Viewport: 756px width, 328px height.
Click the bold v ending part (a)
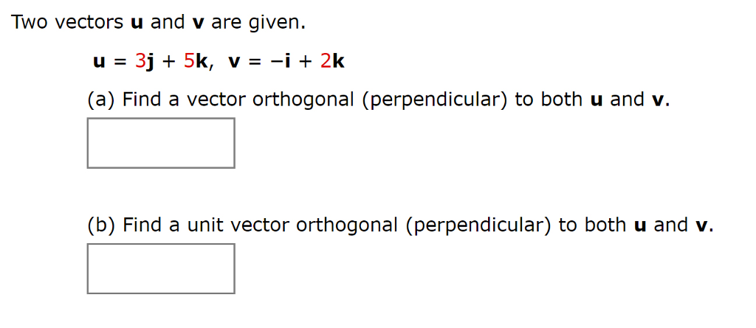658,101
